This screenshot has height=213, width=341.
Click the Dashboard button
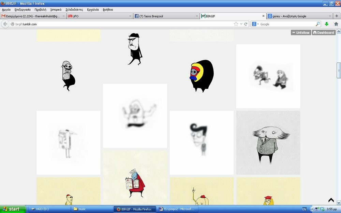324,32
